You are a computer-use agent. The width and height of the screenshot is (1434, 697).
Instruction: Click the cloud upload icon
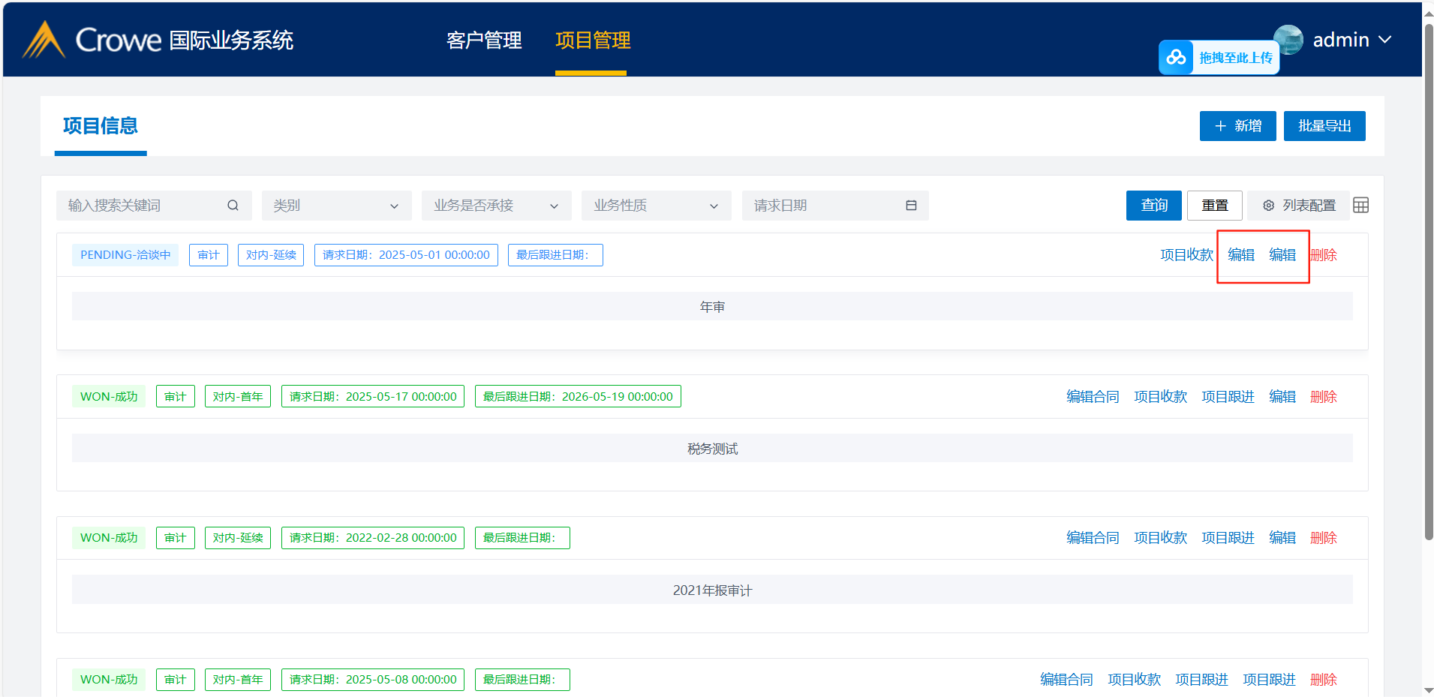[1176, 58]
